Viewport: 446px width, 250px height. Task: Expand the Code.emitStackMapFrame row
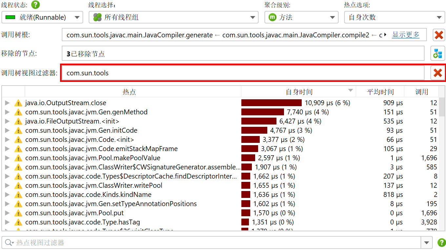tap(7, 149)
